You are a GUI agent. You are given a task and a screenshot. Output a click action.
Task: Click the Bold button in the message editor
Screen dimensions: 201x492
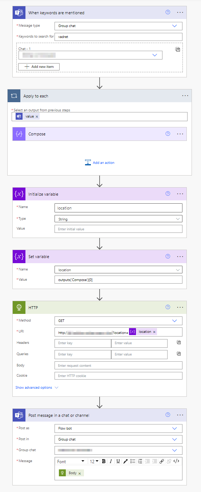point(104,461)
